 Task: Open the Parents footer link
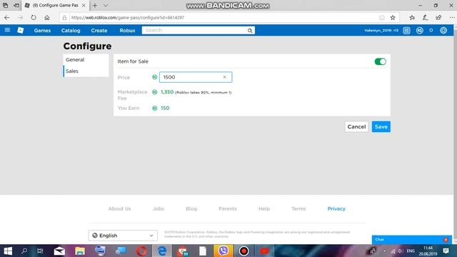228,208
